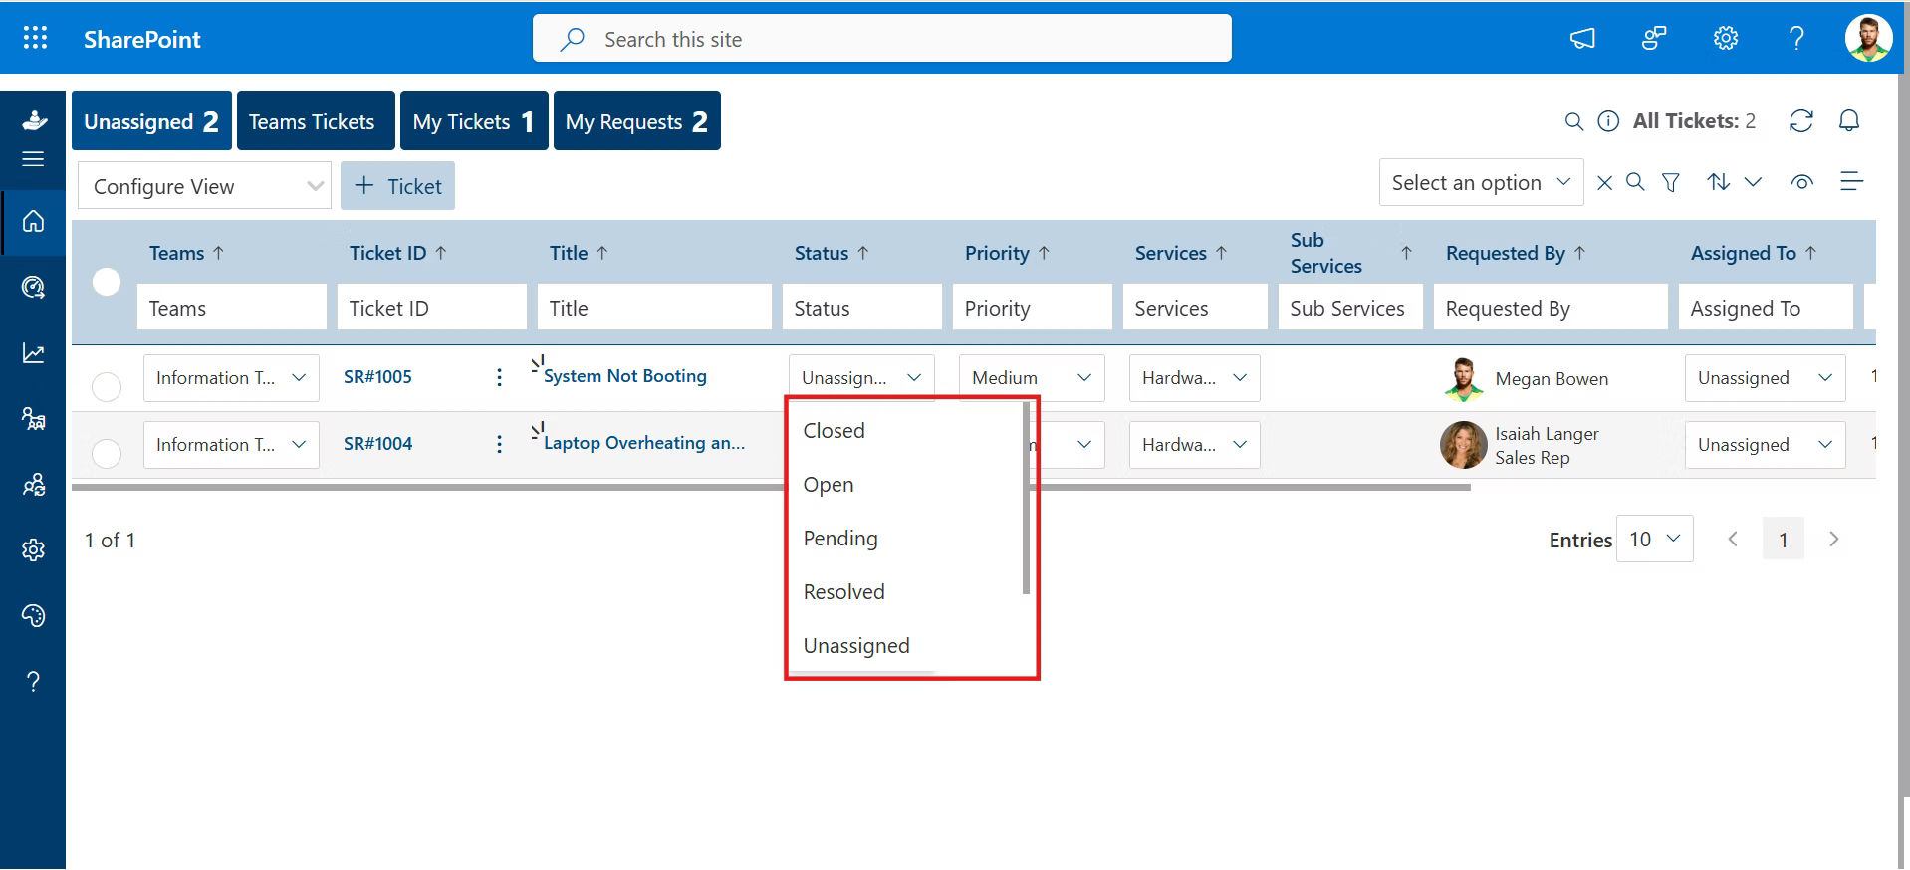Open Services dropdown for SR#1004
Image resolution: width=1910 pixels, height=870 pixels.
pyautogui.click(x=1195, y=445)
